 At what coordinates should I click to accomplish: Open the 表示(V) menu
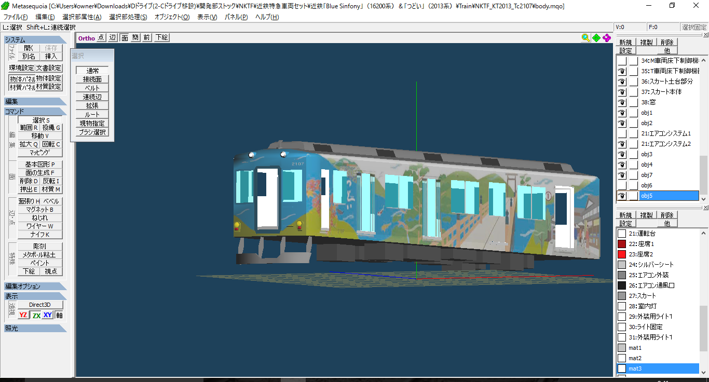click(x=207, y=17)
